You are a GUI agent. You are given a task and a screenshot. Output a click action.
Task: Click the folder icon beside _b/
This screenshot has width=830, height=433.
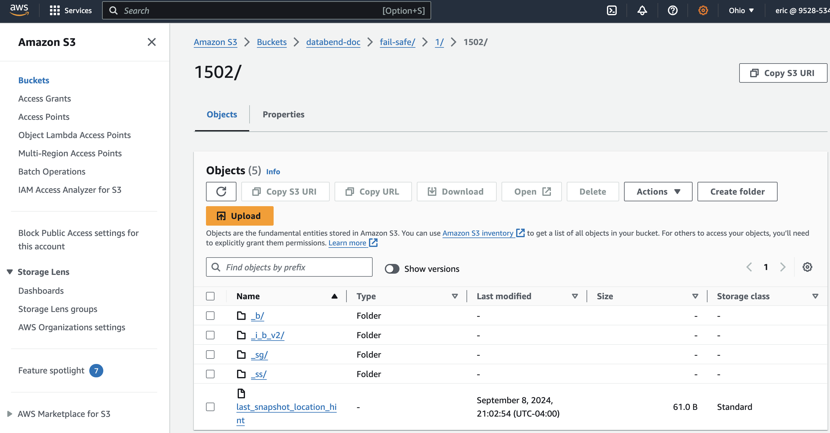pyautogui.click(x=241, y=315)
